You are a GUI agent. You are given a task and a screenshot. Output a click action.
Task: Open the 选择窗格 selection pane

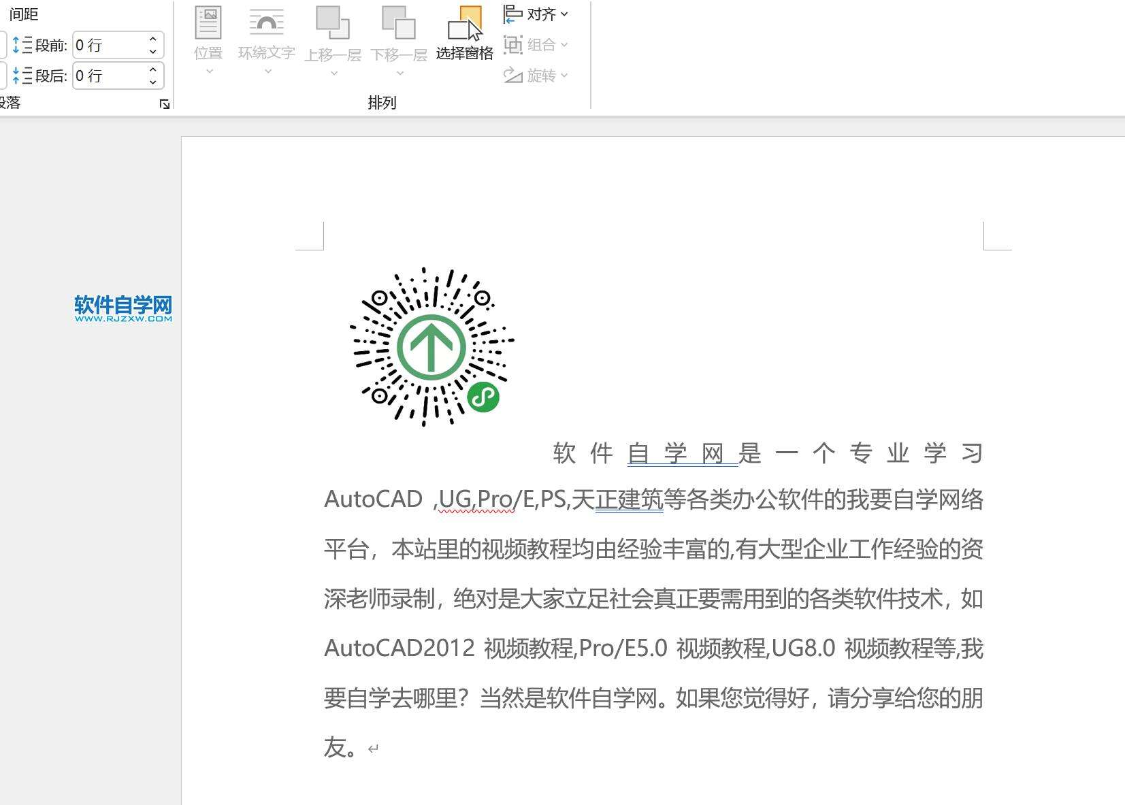click(x=465, y=33)
